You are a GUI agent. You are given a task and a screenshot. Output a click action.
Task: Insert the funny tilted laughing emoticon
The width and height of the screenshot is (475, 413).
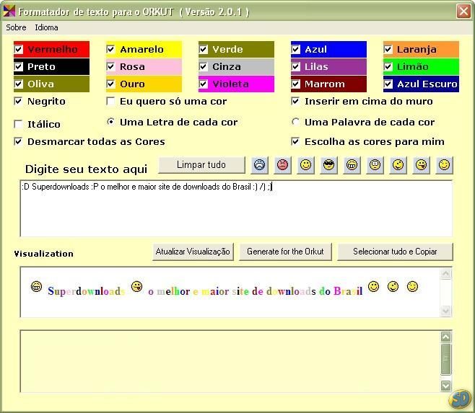[x=398, y=165]
